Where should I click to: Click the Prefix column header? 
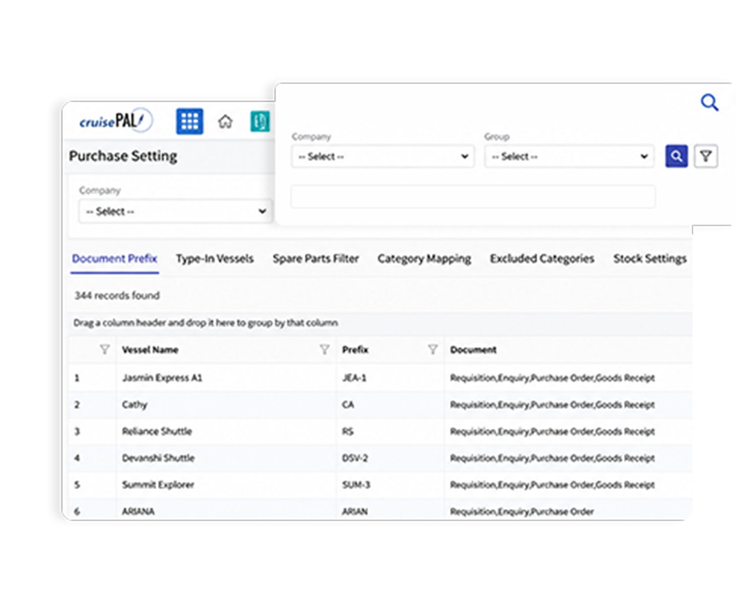(355, 350)
